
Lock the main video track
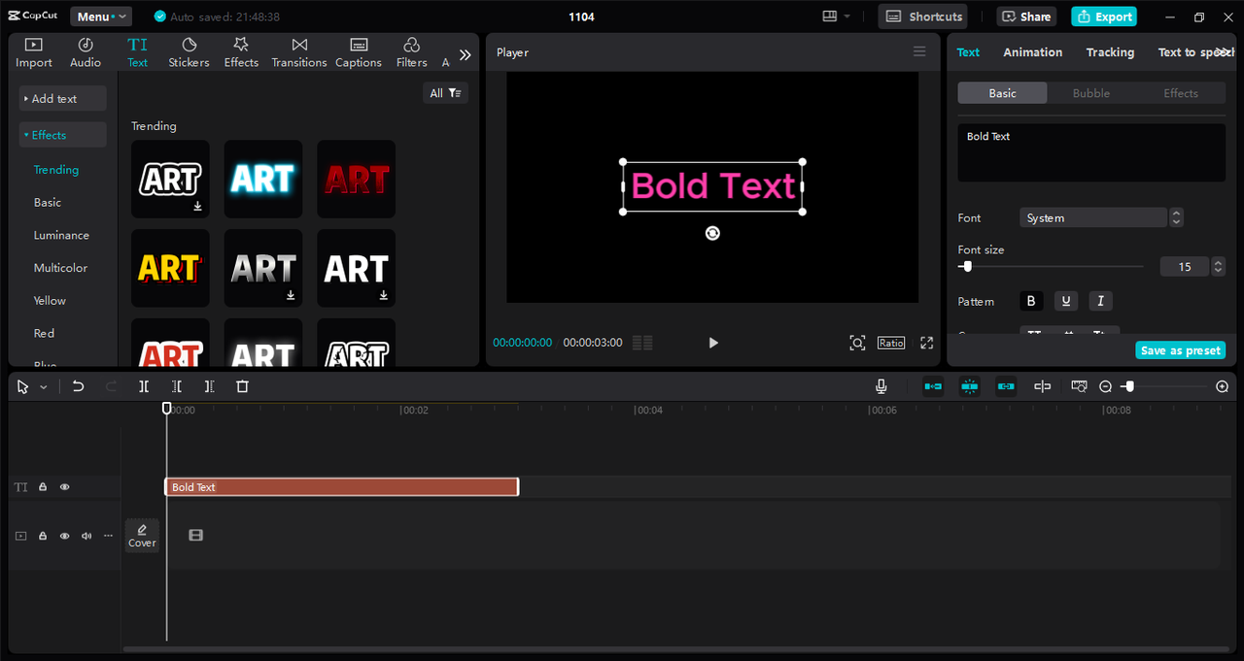coord(43,536)
